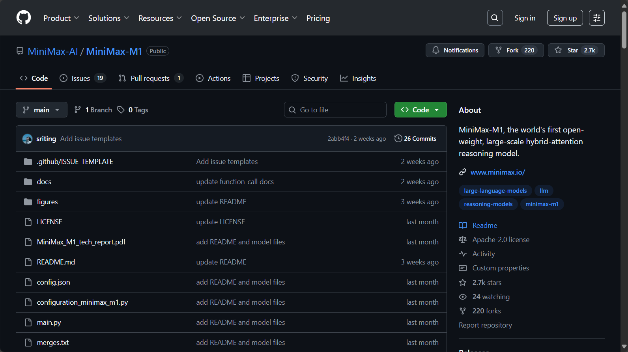Viewport: 628px width, 352px height.
Task: Visit the www.minimax.io website link
Action: point(498,172)
